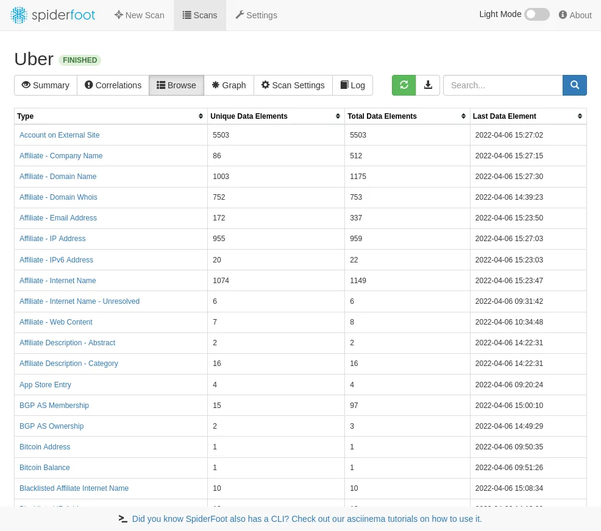
Task: Open the Bitcoin Address data type
Action: 44,447
